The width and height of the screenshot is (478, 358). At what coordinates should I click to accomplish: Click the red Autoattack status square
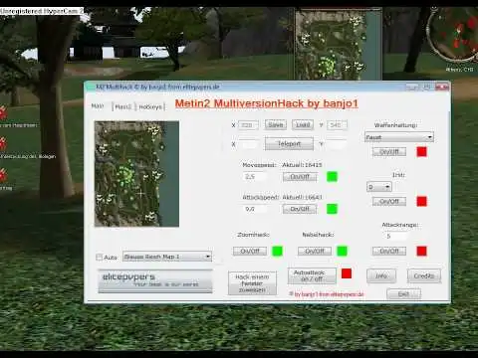(x=347, y=273)
